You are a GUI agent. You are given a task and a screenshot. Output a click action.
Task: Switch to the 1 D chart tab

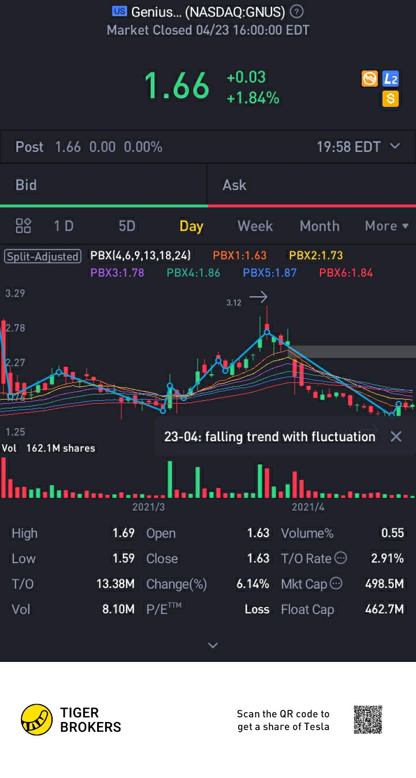pos(64,226)
